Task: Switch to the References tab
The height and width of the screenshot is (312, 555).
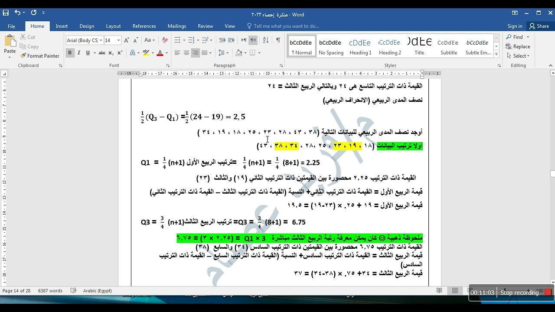Action: tap(144, 26)
